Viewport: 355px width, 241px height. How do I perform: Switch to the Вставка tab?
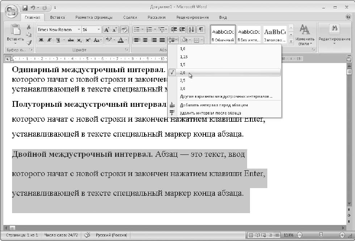coord(57,17)
